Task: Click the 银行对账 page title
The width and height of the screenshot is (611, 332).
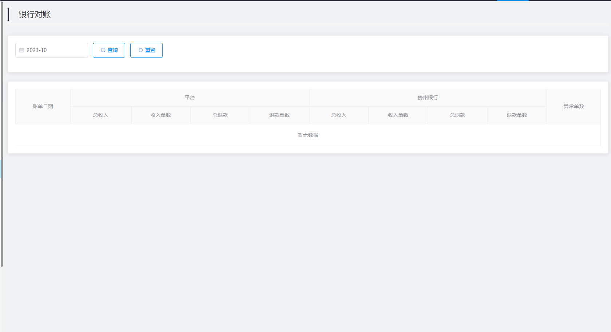Action: [x=35, y=15]
